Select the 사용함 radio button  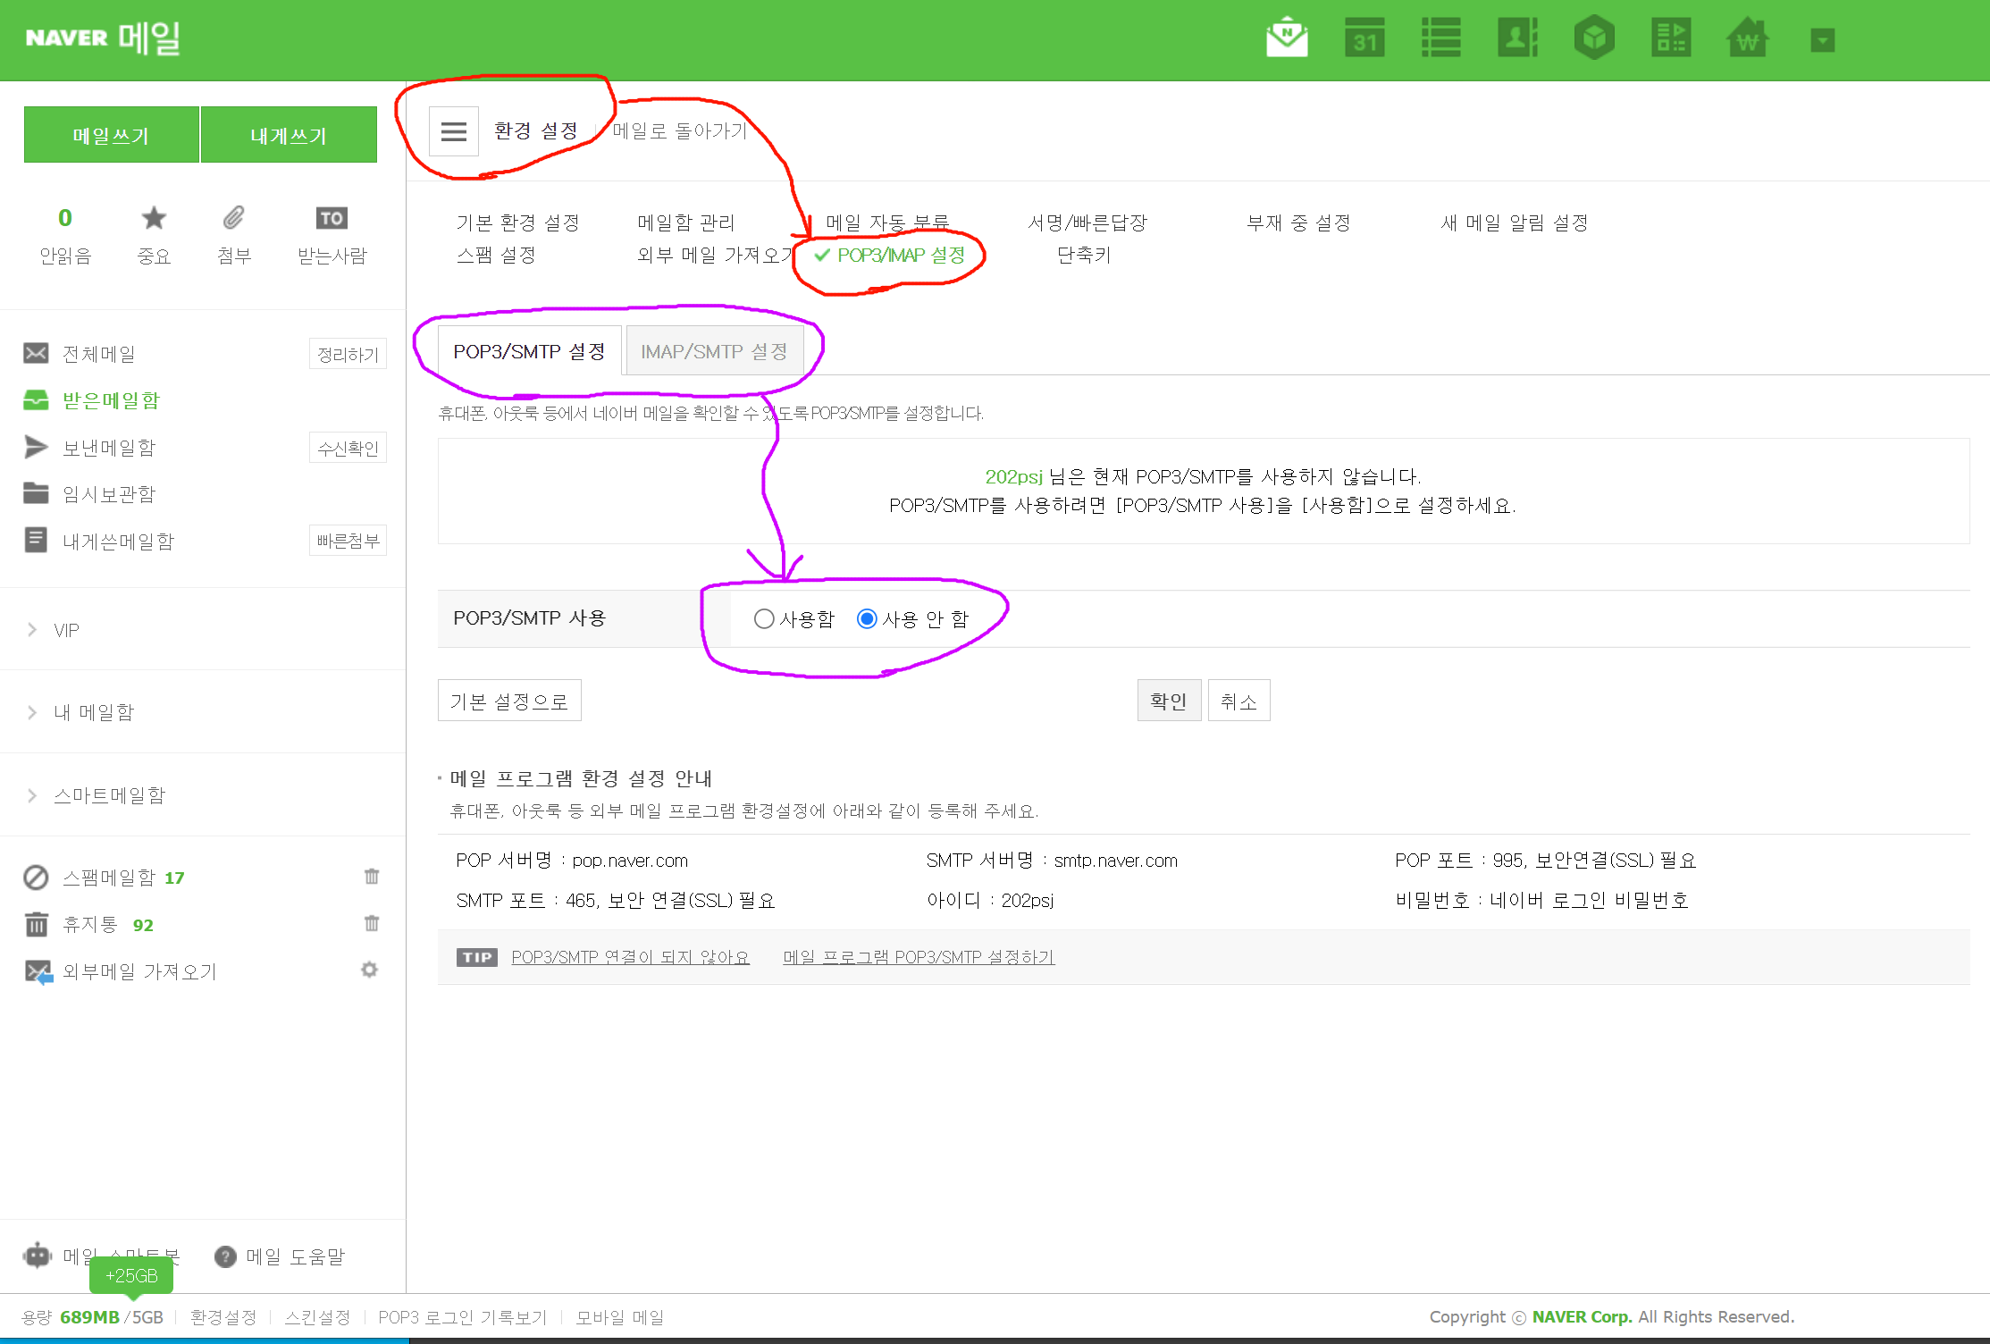[764, 618]
